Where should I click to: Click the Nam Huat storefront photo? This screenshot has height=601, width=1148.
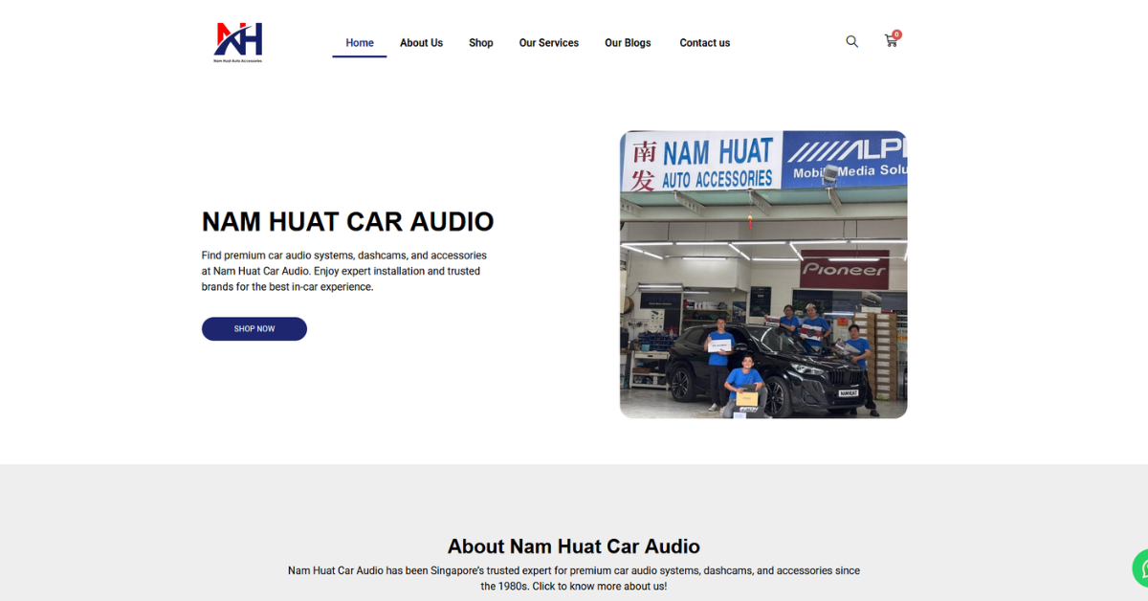click(x=763, y=275)
